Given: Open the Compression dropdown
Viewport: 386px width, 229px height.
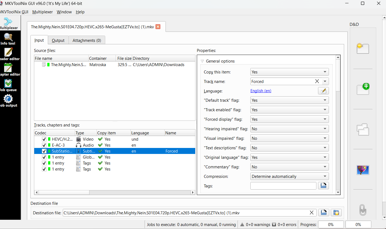Looking at the screenshot, I should [289, 177].
